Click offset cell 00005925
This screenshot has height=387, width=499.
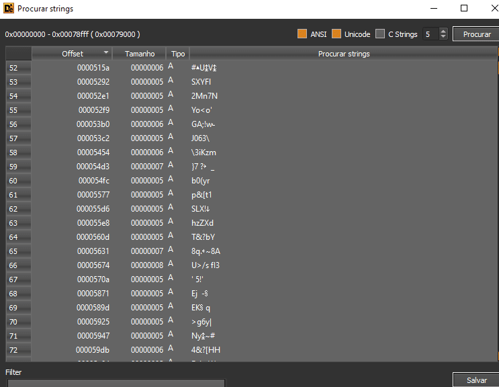pyautogui.click(x=93, y=322)
